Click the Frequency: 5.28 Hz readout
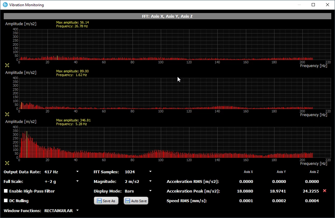 [71, 124]
